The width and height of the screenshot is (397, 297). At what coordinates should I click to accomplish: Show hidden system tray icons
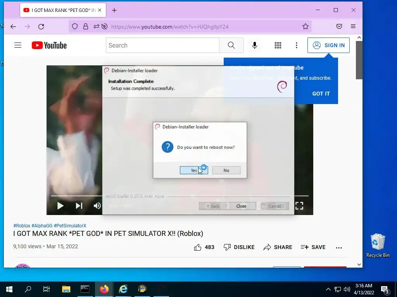coord(328,289)
